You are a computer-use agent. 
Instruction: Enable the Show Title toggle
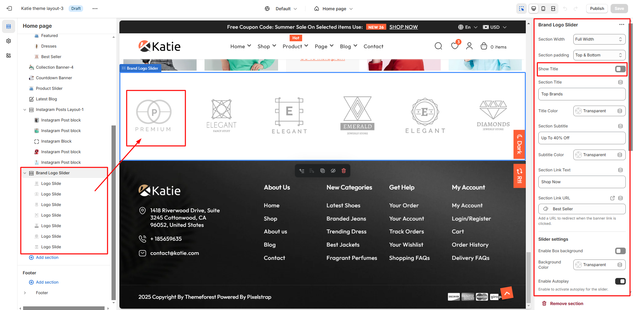pos(620,69)
